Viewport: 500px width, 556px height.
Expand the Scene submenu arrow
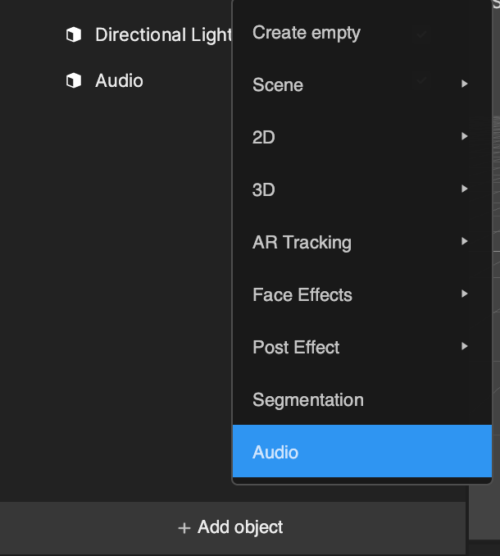(465, 84)
